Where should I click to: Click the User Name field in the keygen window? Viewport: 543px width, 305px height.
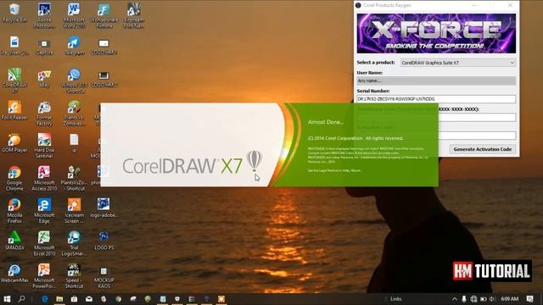[436, 80]
